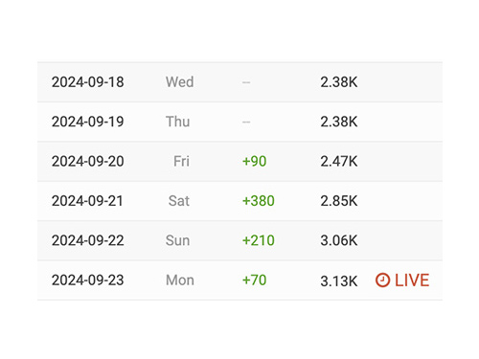
Task: Click the +380 gain value
Action: tap(259, 201)
